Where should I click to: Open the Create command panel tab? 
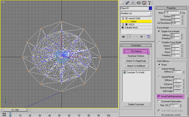tap(122, 3)
